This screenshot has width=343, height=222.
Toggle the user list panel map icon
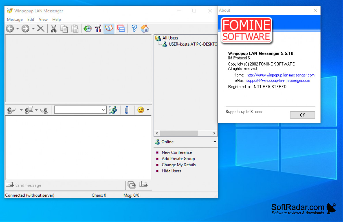click(x=109, y=29)
